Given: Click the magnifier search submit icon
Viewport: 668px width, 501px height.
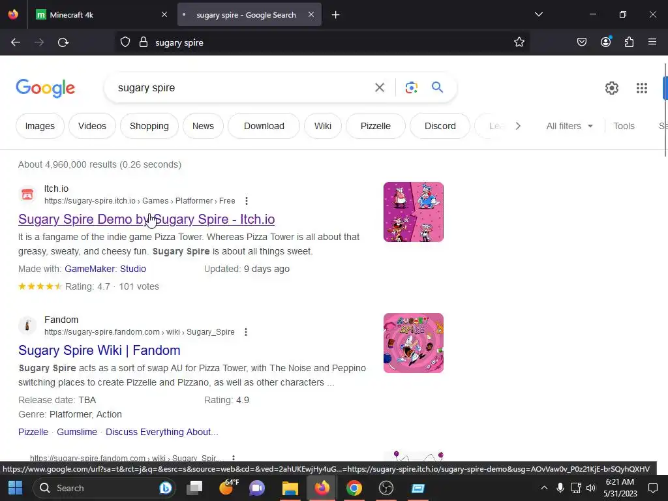Looking at the screenshot, I should [x=438, y=87].
